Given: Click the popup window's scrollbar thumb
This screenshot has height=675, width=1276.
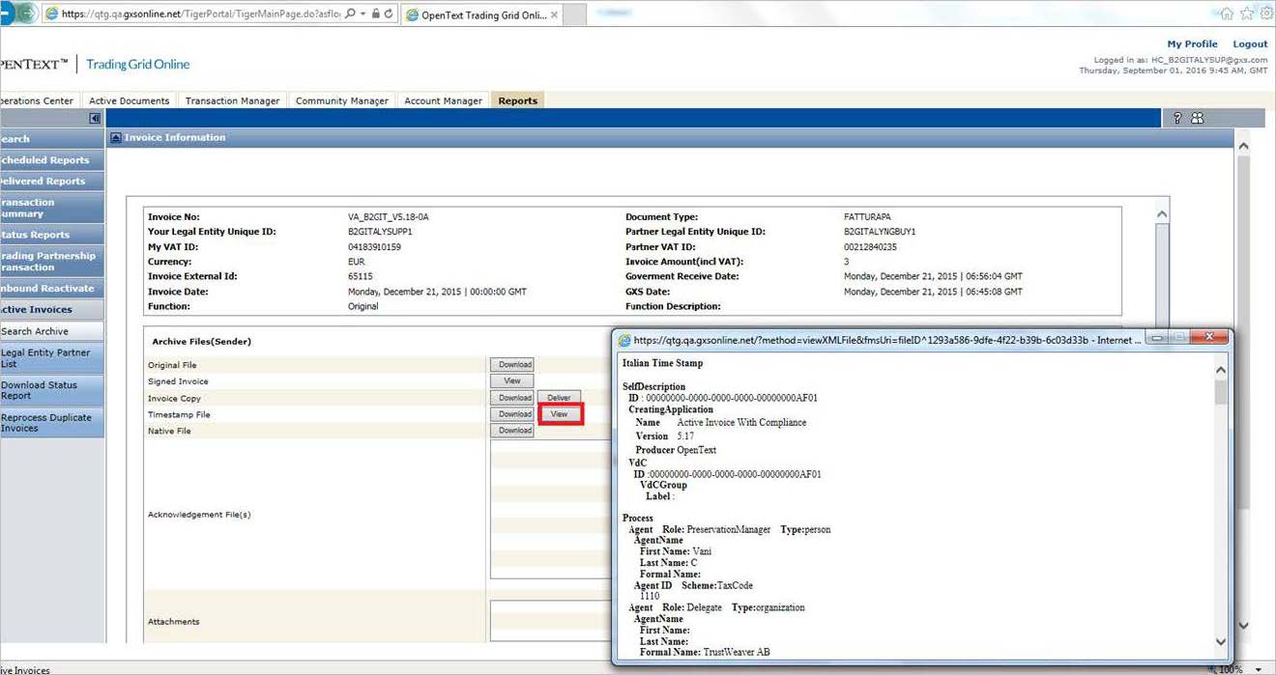Looking at the screenshot, I should (x=1221, y=392).
